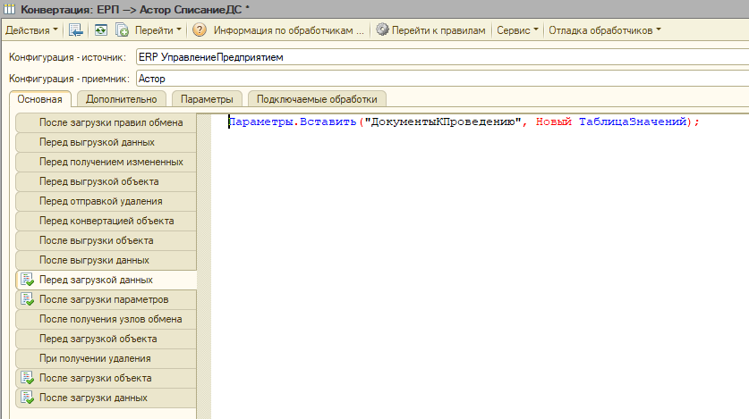Click the first save icon in the toolbar

tap(76, 29)
